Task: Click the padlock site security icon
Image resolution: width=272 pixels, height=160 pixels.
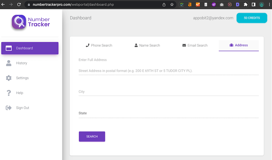Action: click(29, 5)
